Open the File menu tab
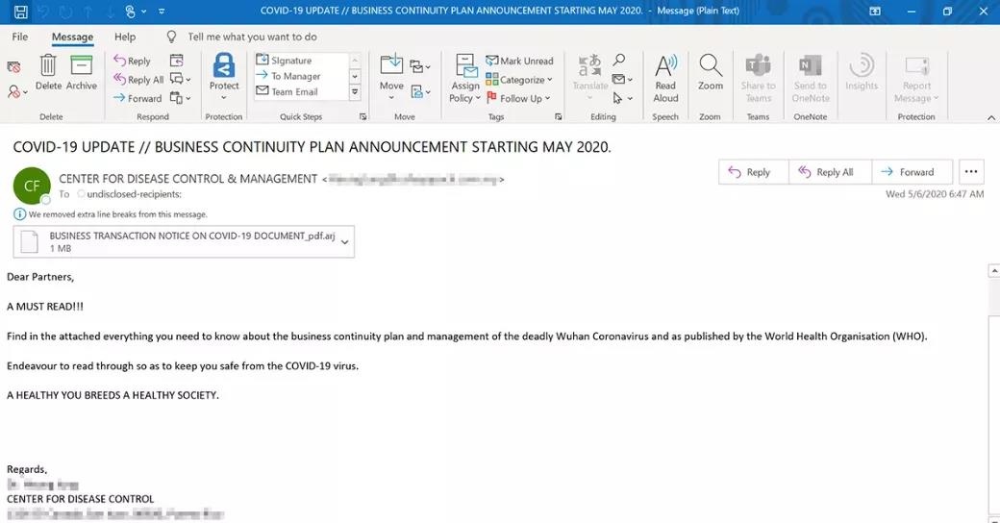Viewport: 1000px width, 523px height. pyautogui.click(x=19, y=37)
